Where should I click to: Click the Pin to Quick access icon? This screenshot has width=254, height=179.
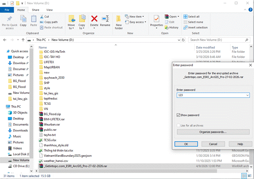[x=9, y=19]
